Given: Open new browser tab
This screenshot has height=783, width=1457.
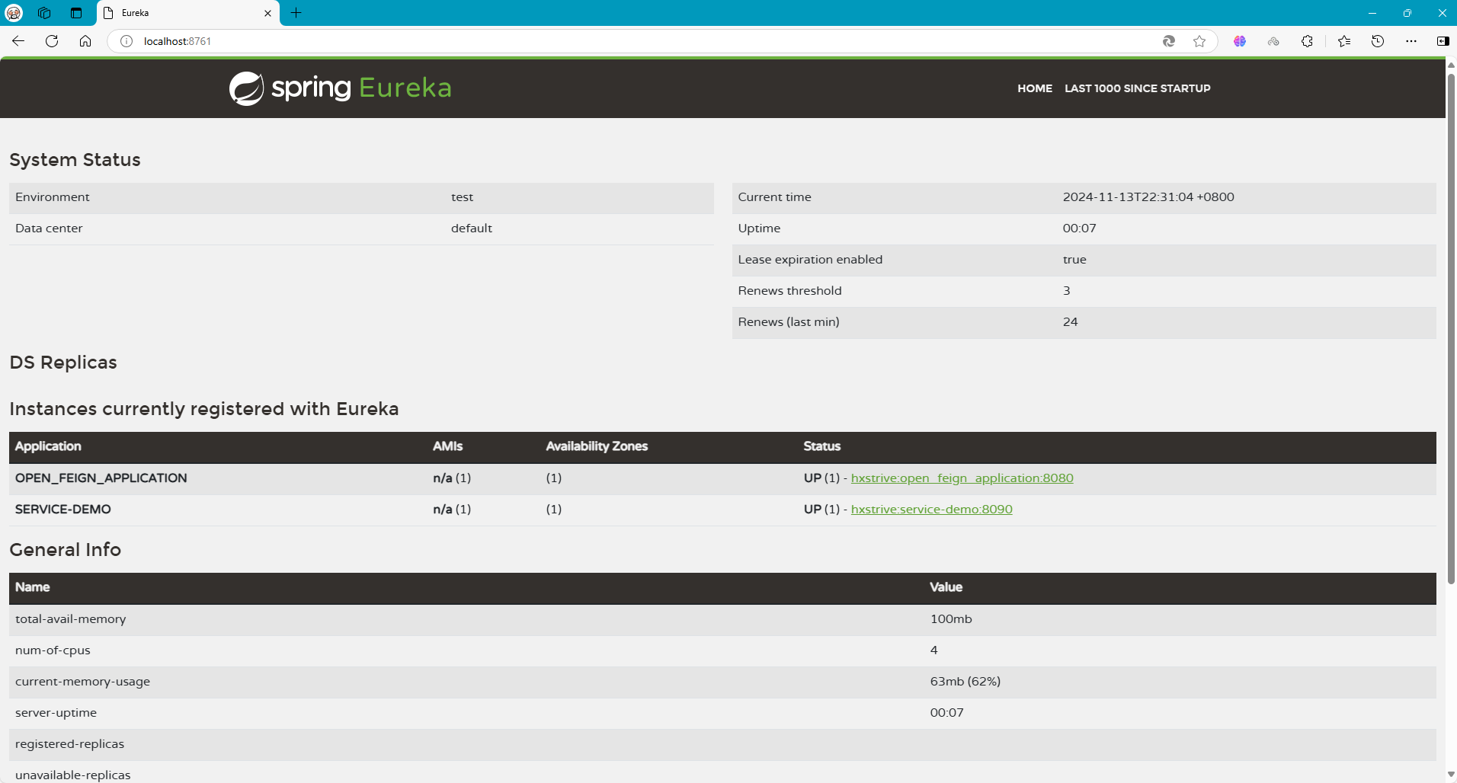Looking at the screenshot, I should point(296,13).
